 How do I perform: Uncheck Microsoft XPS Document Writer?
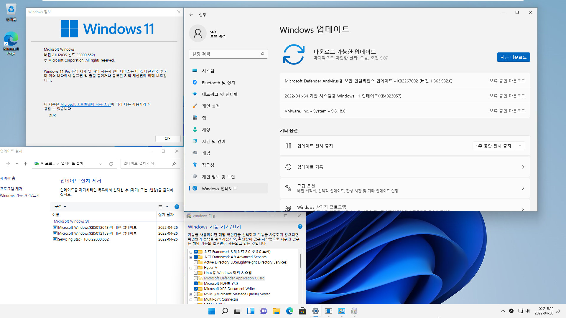point(196,289)
